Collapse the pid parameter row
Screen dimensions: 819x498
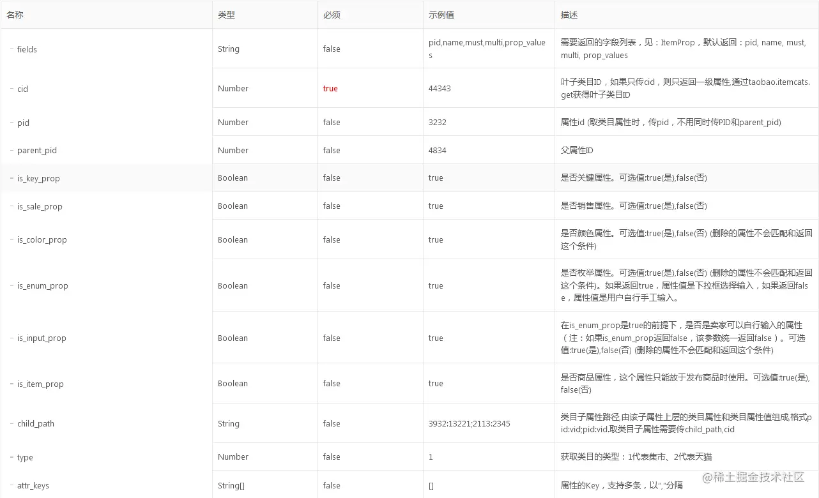coord(11,123)
